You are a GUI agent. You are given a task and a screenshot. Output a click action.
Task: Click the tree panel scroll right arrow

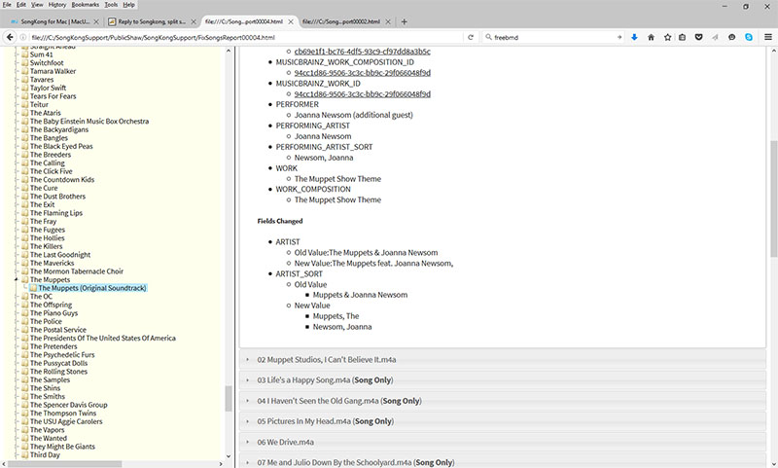(221, 464)
